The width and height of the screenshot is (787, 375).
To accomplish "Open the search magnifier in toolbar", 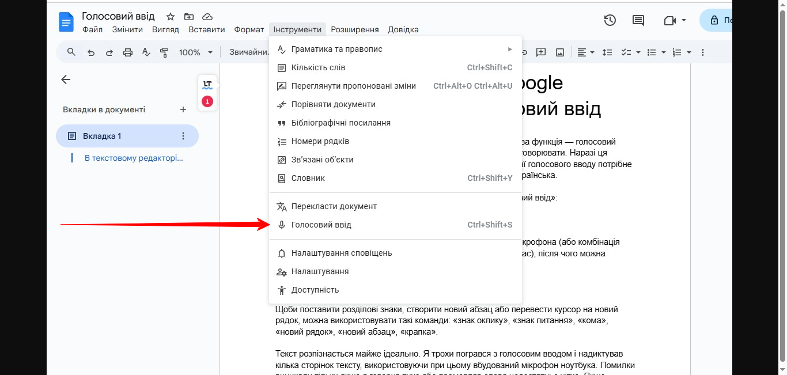I will pyautogui.click(x=71, y=52).
